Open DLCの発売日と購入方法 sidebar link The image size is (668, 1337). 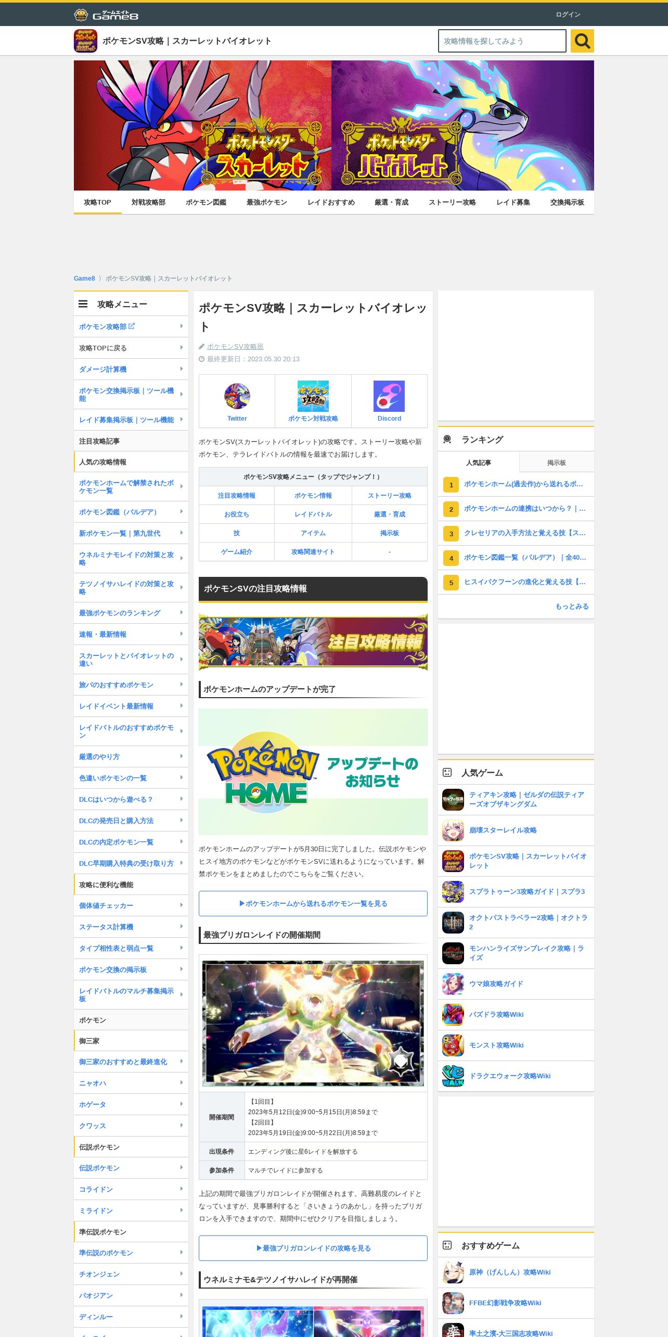pyautogui.click(x=131, y=821)
